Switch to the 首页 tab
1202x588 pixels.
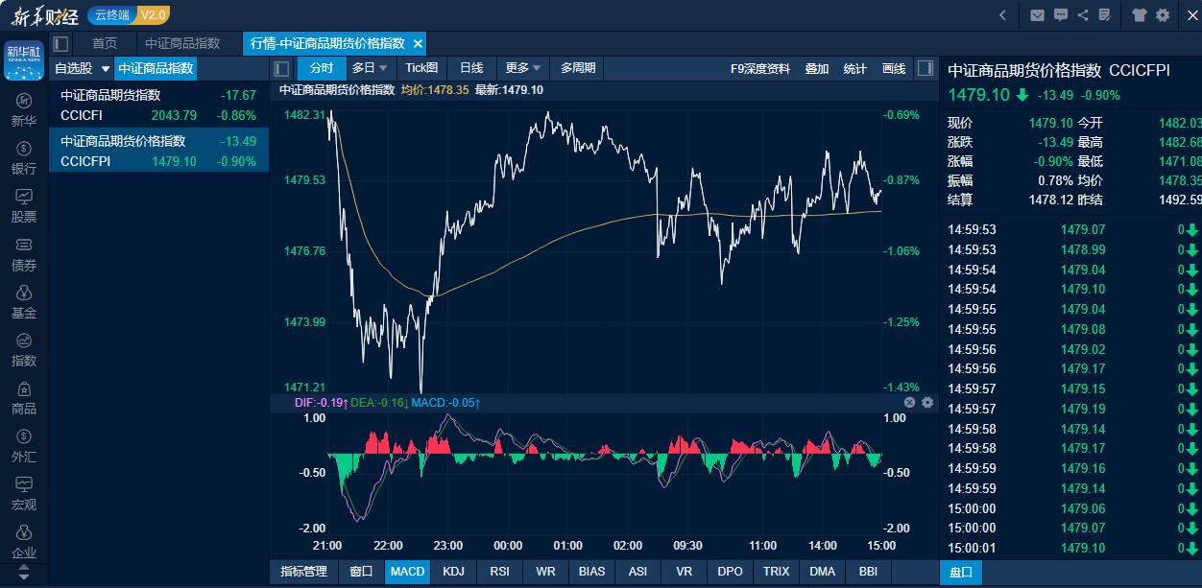(105, 43)
